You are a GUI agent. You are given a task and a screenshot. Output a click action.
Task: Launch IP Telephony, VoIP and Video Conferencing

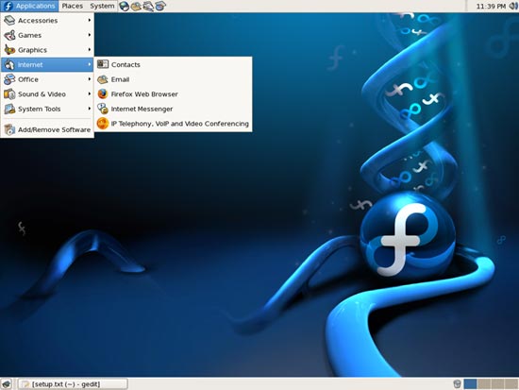(174, 124)
